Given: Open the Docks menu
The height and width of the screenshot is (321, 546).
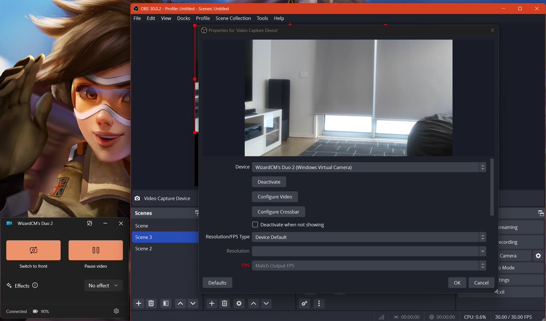Looking at the screenshot, I should [183, 18].
